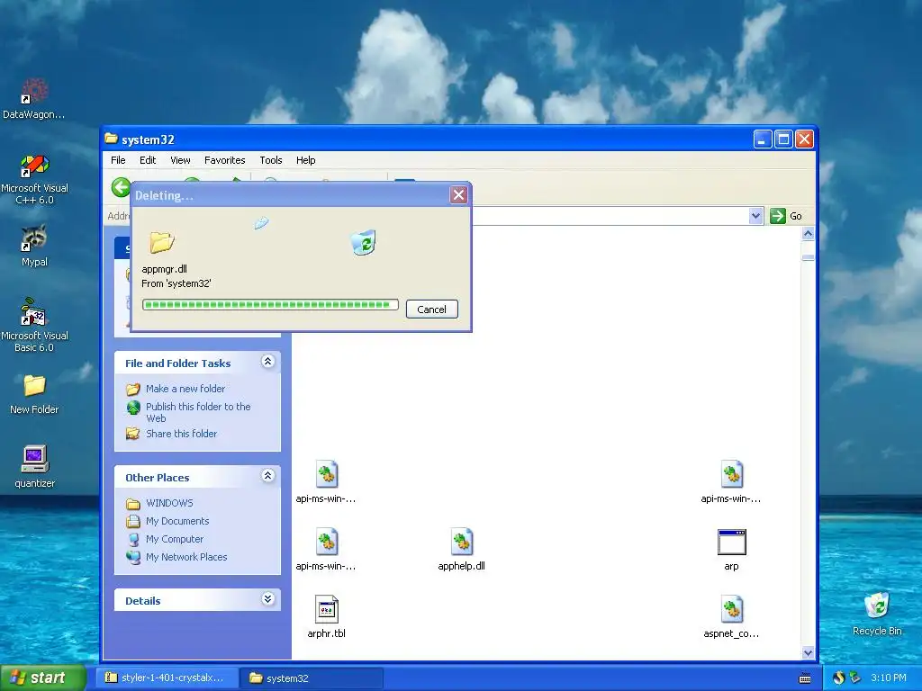Click the Start button
The image size is (922, 691).
point(43,678)
